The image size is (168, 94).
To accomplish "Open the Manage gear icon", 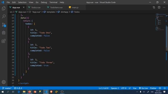I will coord(4,82).
